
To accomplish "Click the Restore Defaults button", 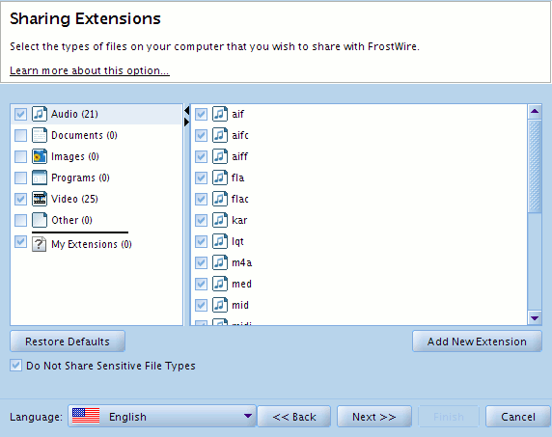I will pyautogui.click(x=68, y=341).
